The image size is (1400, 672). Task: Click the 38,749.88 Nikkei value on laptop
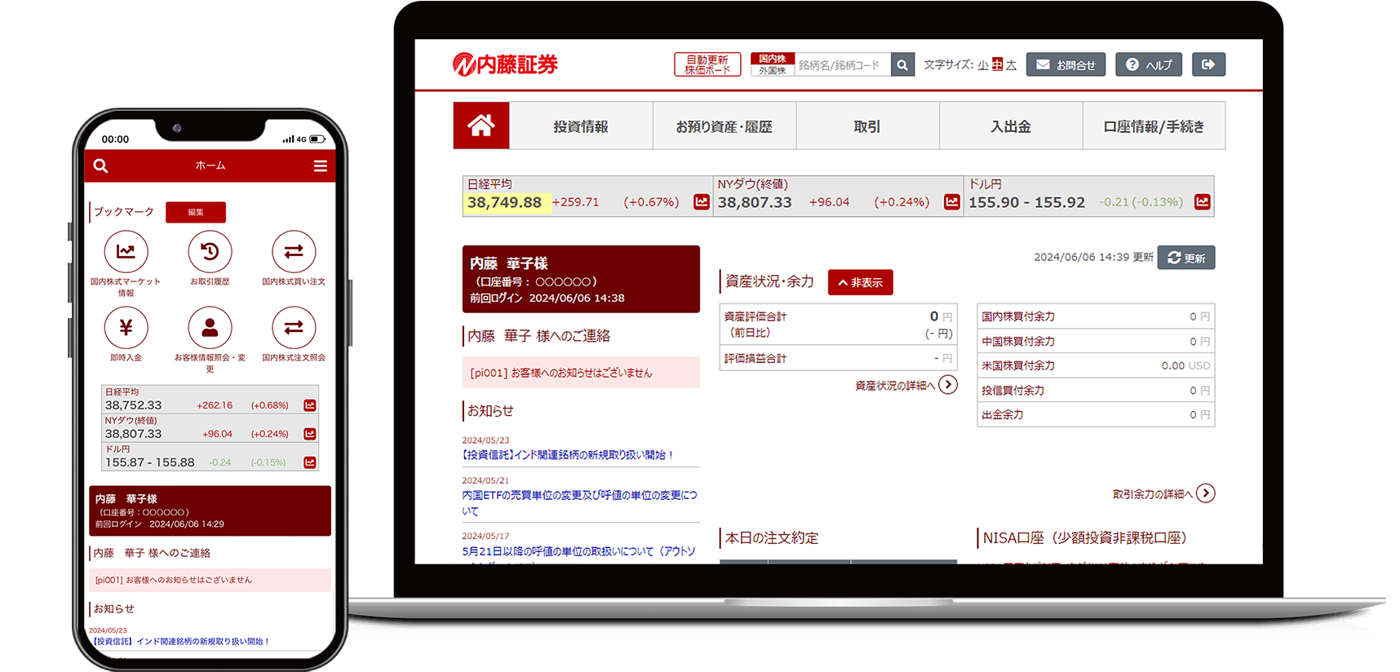(504, 202)
